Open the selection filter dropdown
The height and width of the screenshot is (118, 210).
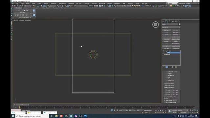(x=27, y=6)
